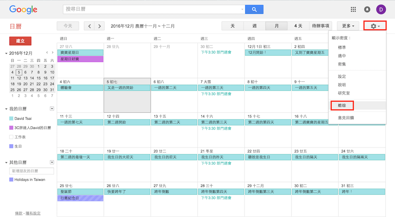Open the 其他日曆 options dropdown arrow
This screenshot has width=395, height=217.
(x=52, y=162)
